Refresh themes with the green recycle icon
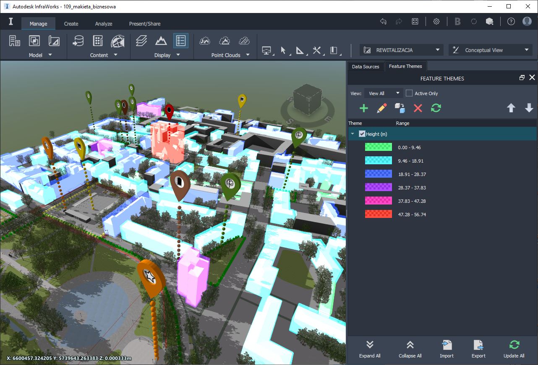Screen dimensions: 538x365 (436, 108)
